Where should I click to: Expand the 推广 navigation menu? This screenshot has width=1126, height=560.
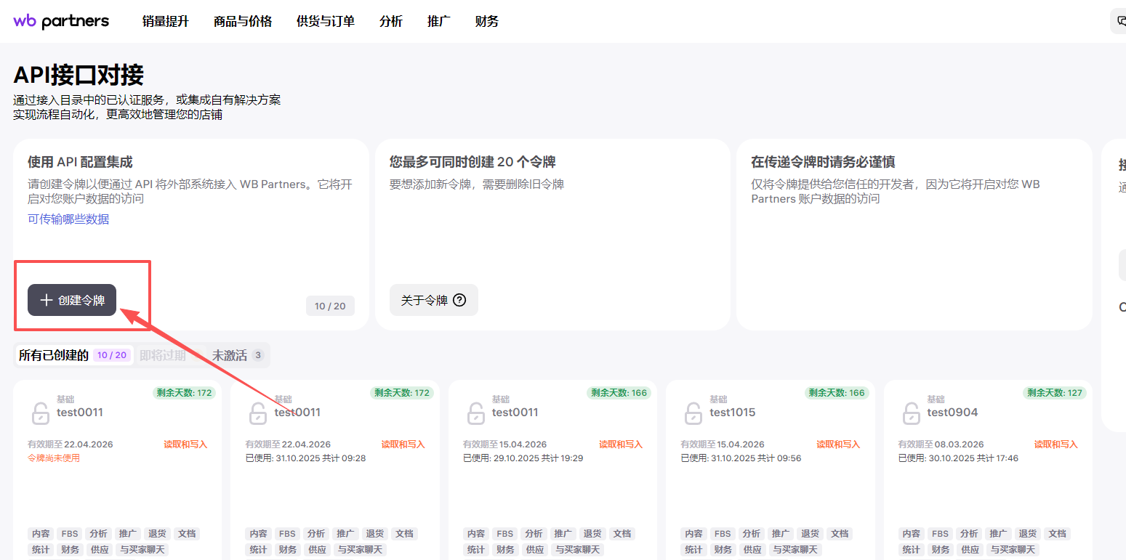tap(439, 21)
